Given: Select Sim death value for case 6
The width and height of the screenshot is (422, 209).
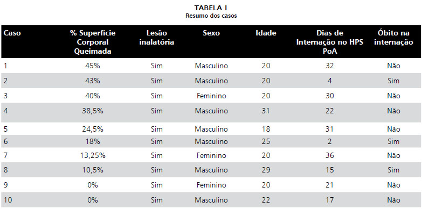Looking at the screenshot, I should point(393,141).
